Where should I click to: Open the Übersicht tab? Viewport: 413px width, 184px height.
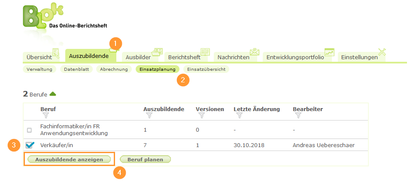click(39, 57)
